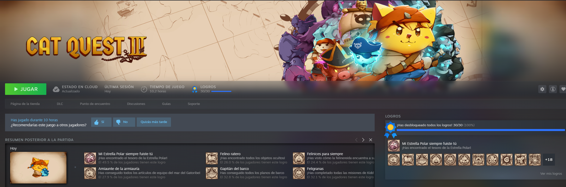The height and width of the screenshot is (187, 566).
Task: Click the Capitán del barco ship icon in summary
Action: [212, 173]
